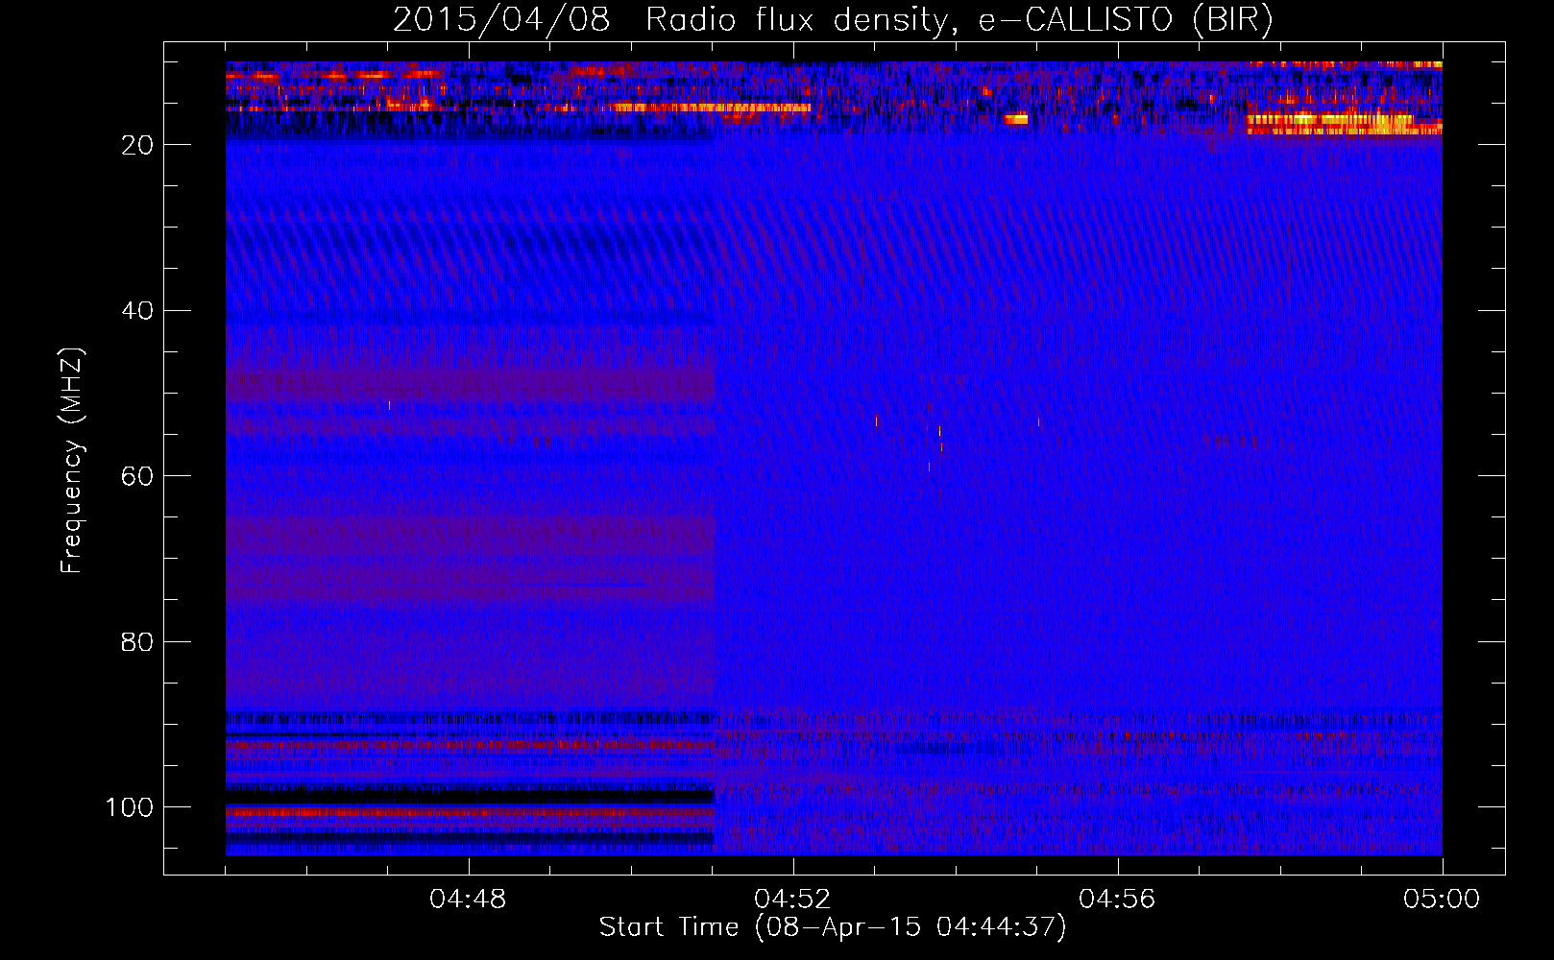Click the 05:00 time tick label
The image size is (1554, 960).
coord(1442,899)
